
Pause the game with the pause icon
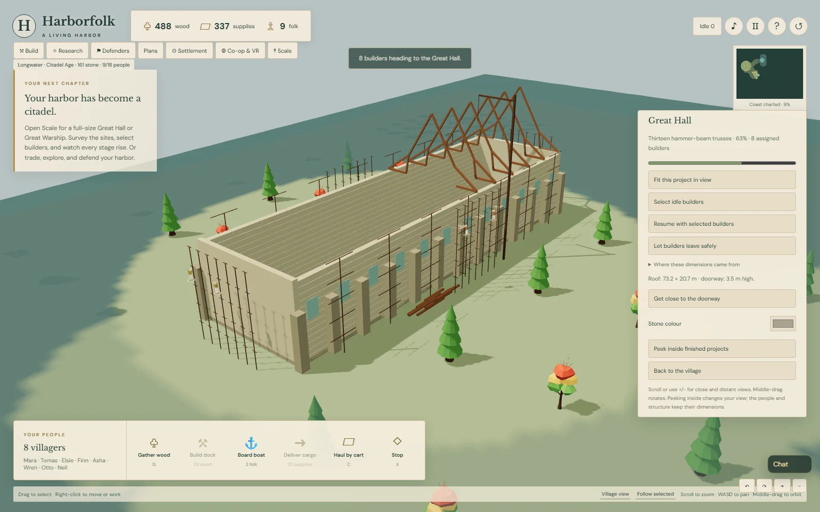coord(755,26)
